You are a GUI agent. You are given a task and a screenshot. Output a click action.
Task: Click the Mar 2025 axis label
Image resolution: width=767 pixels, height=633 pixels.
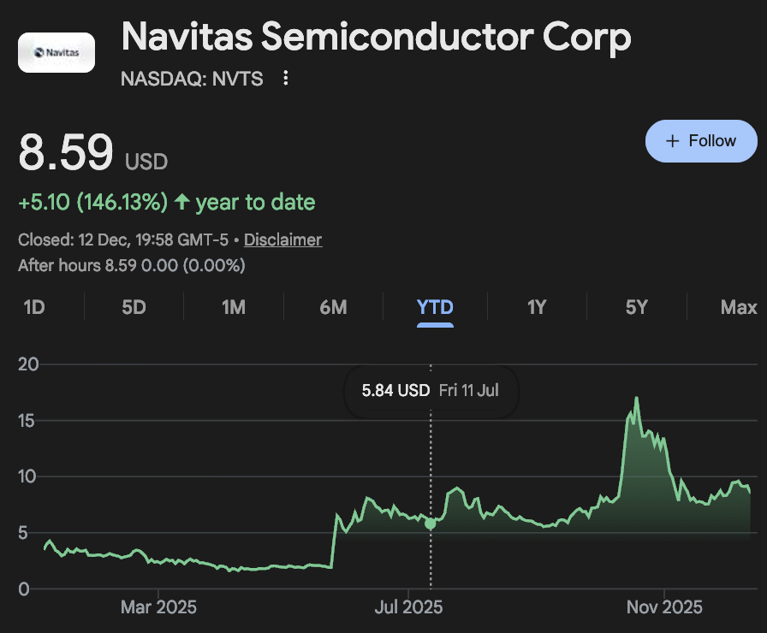click(x=158, y=607)
